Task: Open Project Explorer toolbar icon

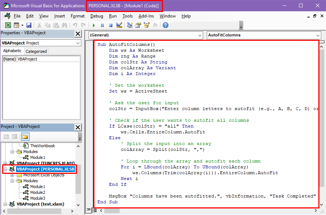Action: (130, 26)
